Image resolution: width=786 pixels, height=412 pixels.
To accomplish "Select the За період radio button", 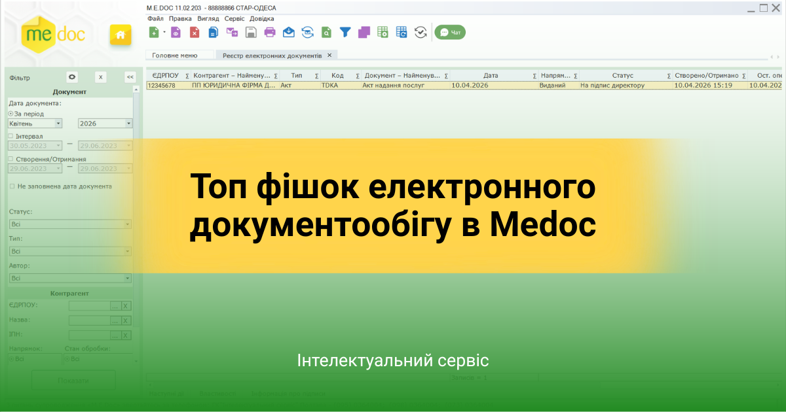I will [10, 114].
